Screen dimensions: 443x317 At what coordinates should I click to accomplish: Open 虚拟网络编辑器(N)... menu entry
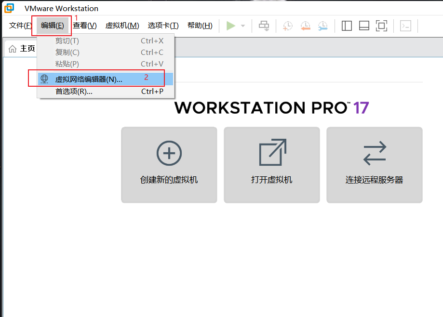[106, 79]
